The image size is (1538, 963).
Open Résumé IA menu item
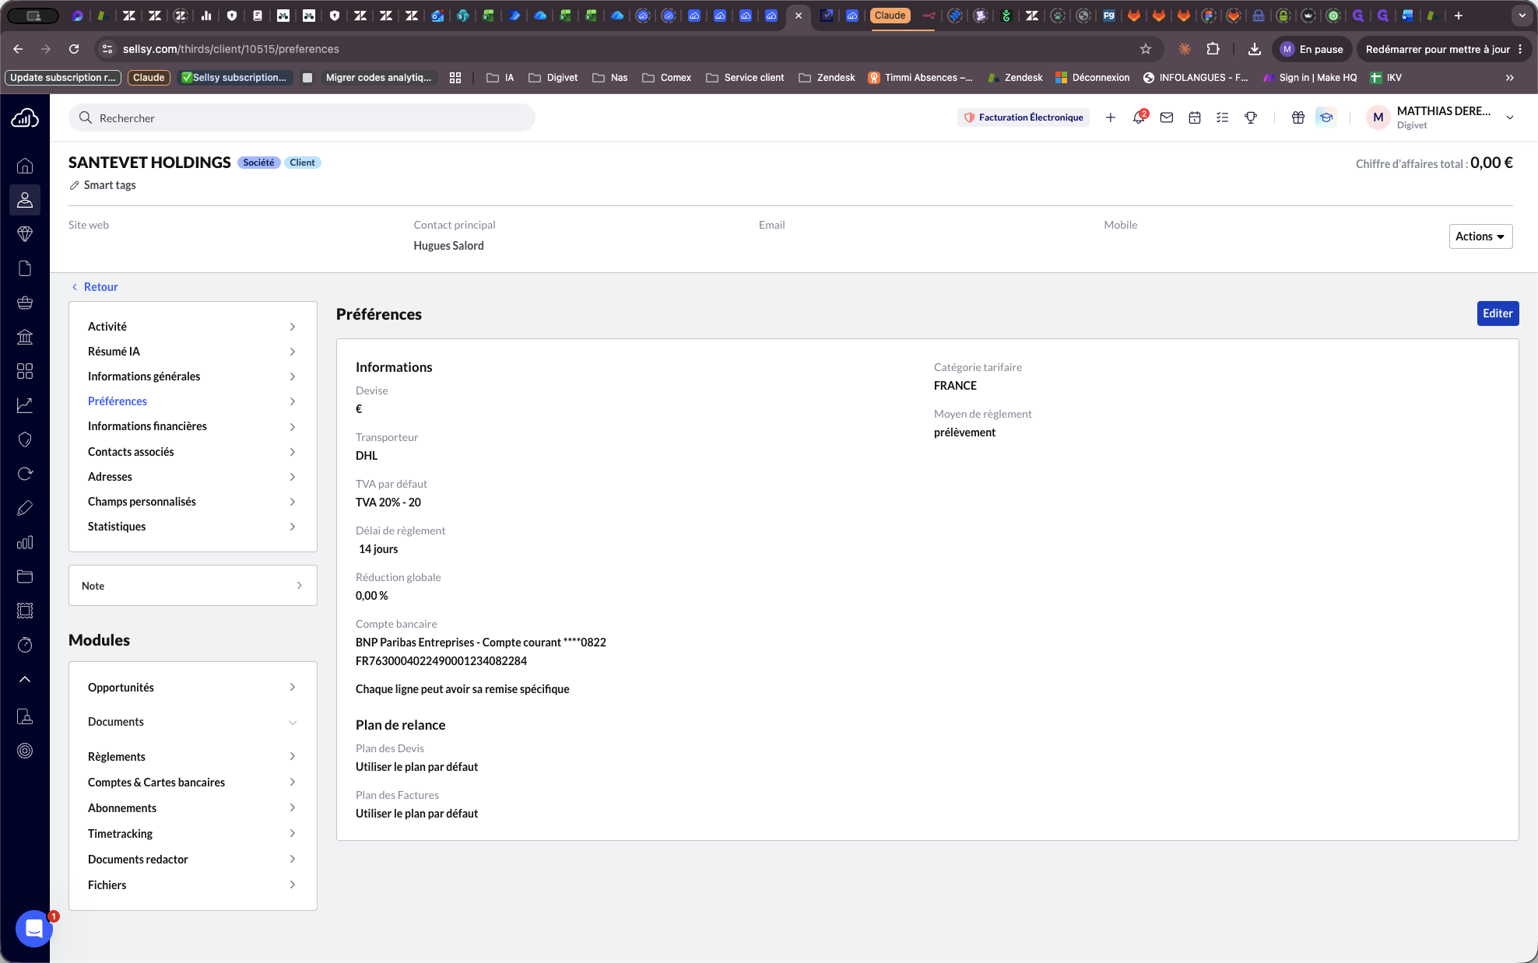[192, 352]
